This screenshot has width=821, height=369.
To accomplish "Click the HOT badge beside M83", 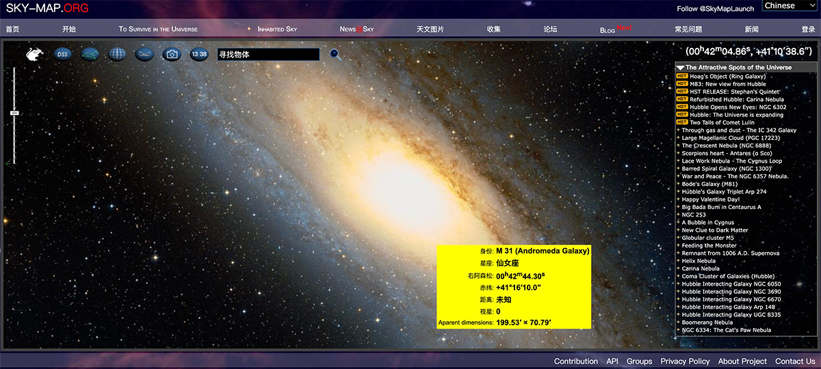I will click(681, 84).
